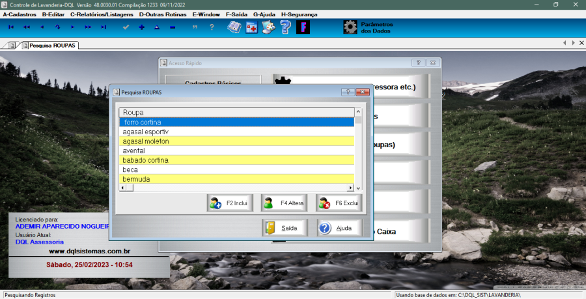This screenshot has height=299, width=586.
Task: Click the minus delete-record toolbar icon
Action: click(173, 27)
